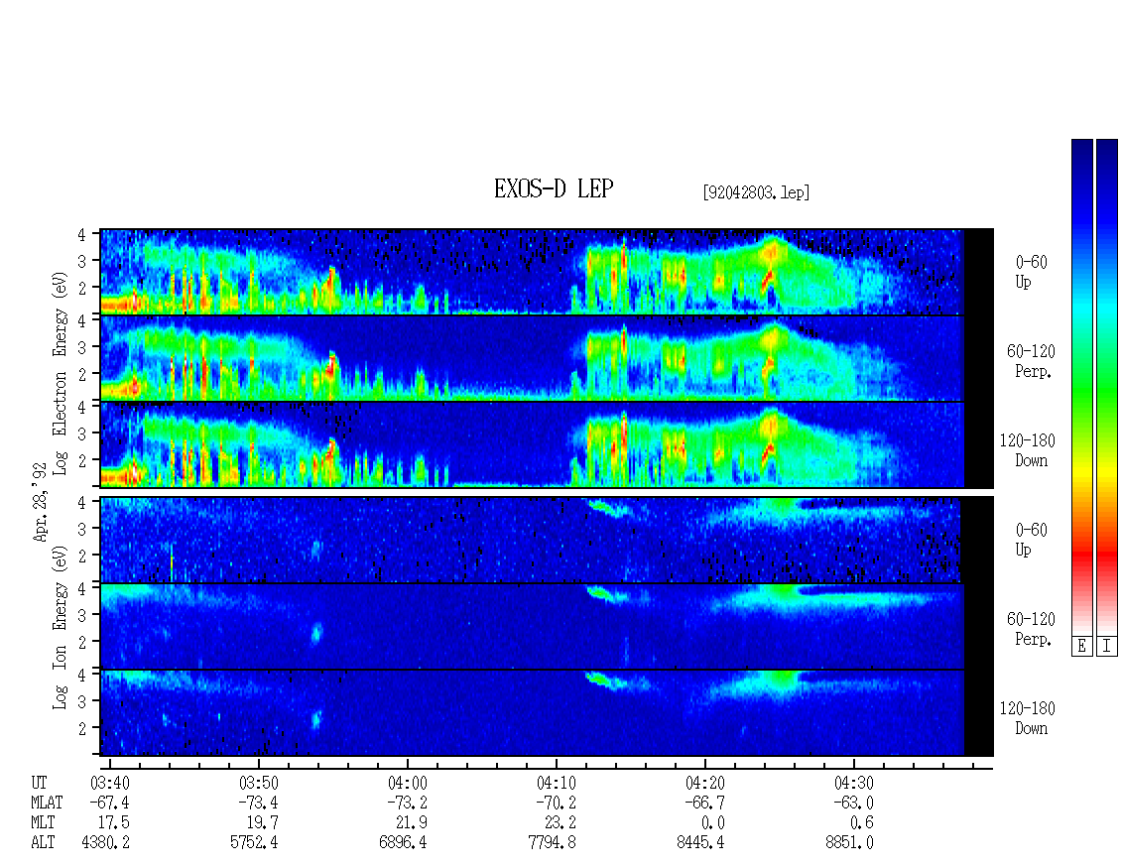The width and height of the screenshot is (1121, 868).
Task: Pick the electron color scale bar above E
Action: [x=1081, y=386]
